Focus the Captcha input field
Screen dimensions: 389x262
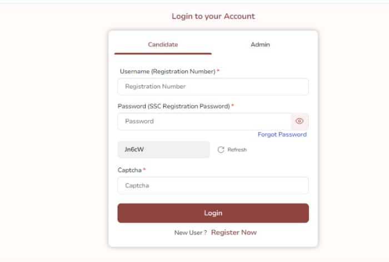(x=213, y=185)
